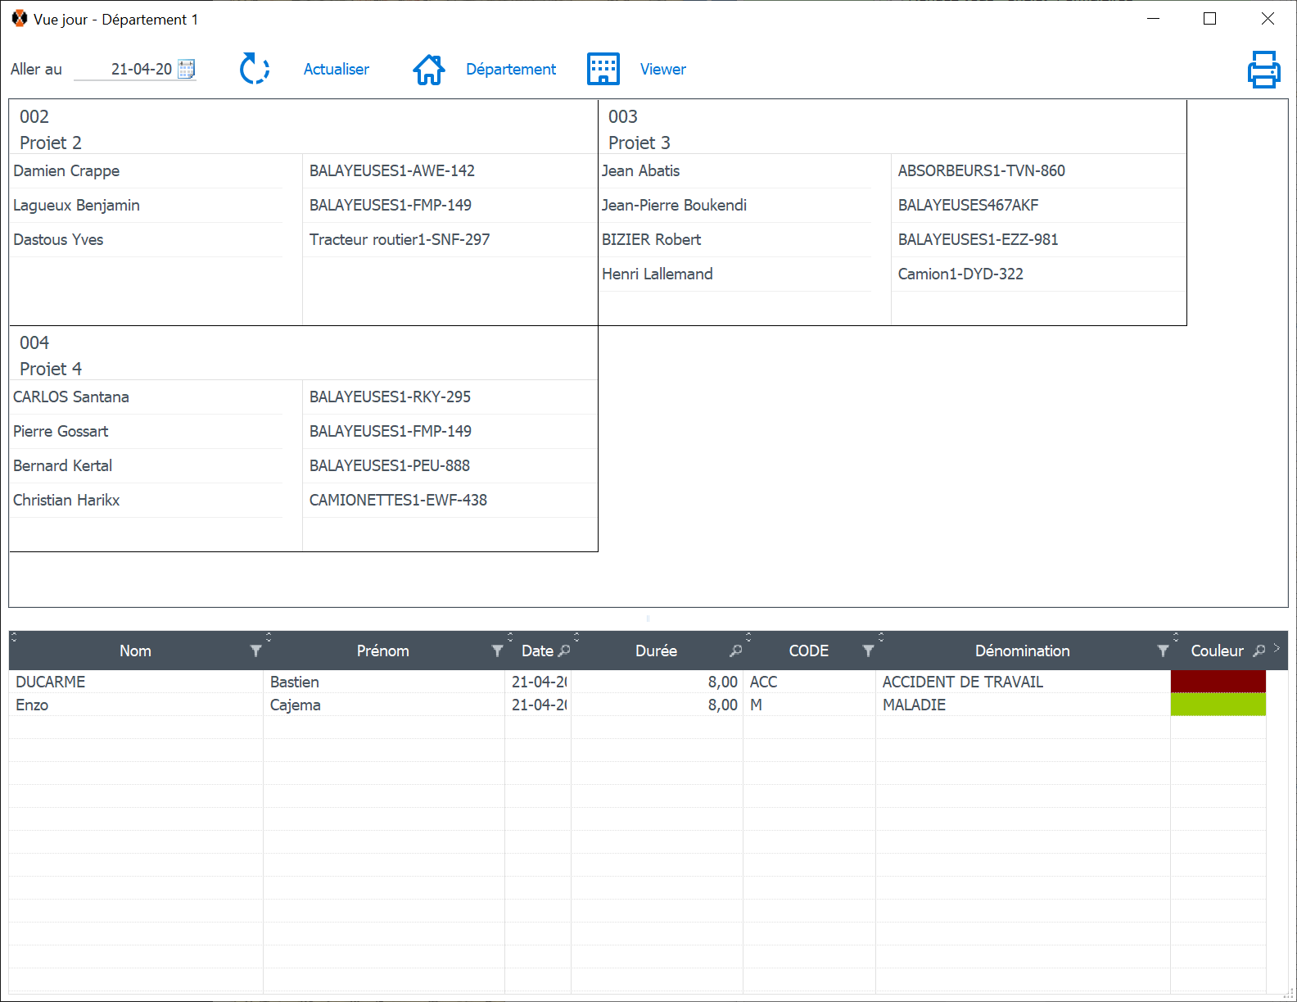Click the Viewer text link
1297x1002 pixels.
click(x=662, y=70)
